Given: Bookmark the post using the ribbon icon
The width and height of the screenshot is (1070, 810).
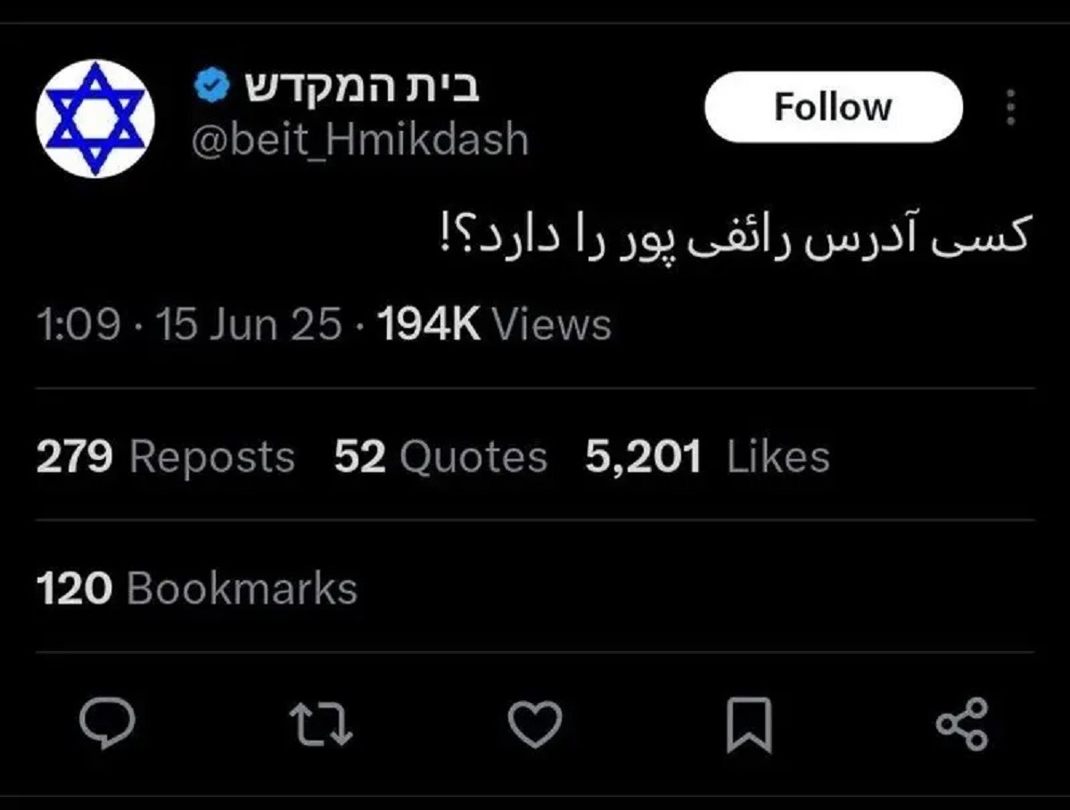Looking at the screenshot, I should pyautogui.click(x=748, y=724).
